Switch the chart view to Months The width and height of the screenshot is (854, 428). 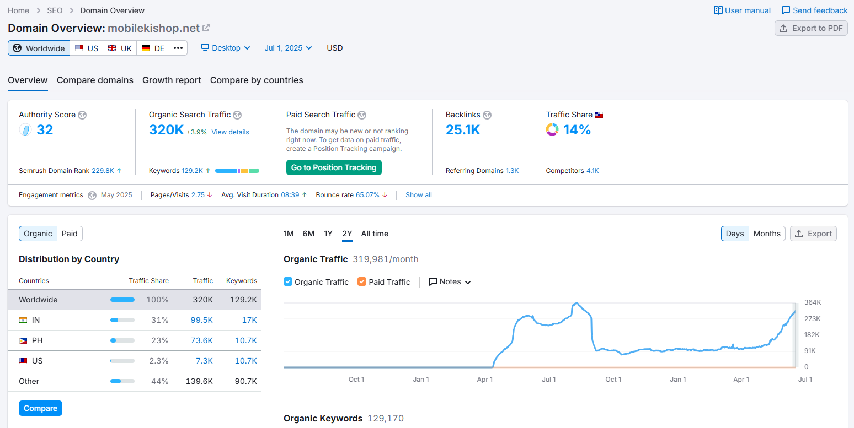point(766,233)
